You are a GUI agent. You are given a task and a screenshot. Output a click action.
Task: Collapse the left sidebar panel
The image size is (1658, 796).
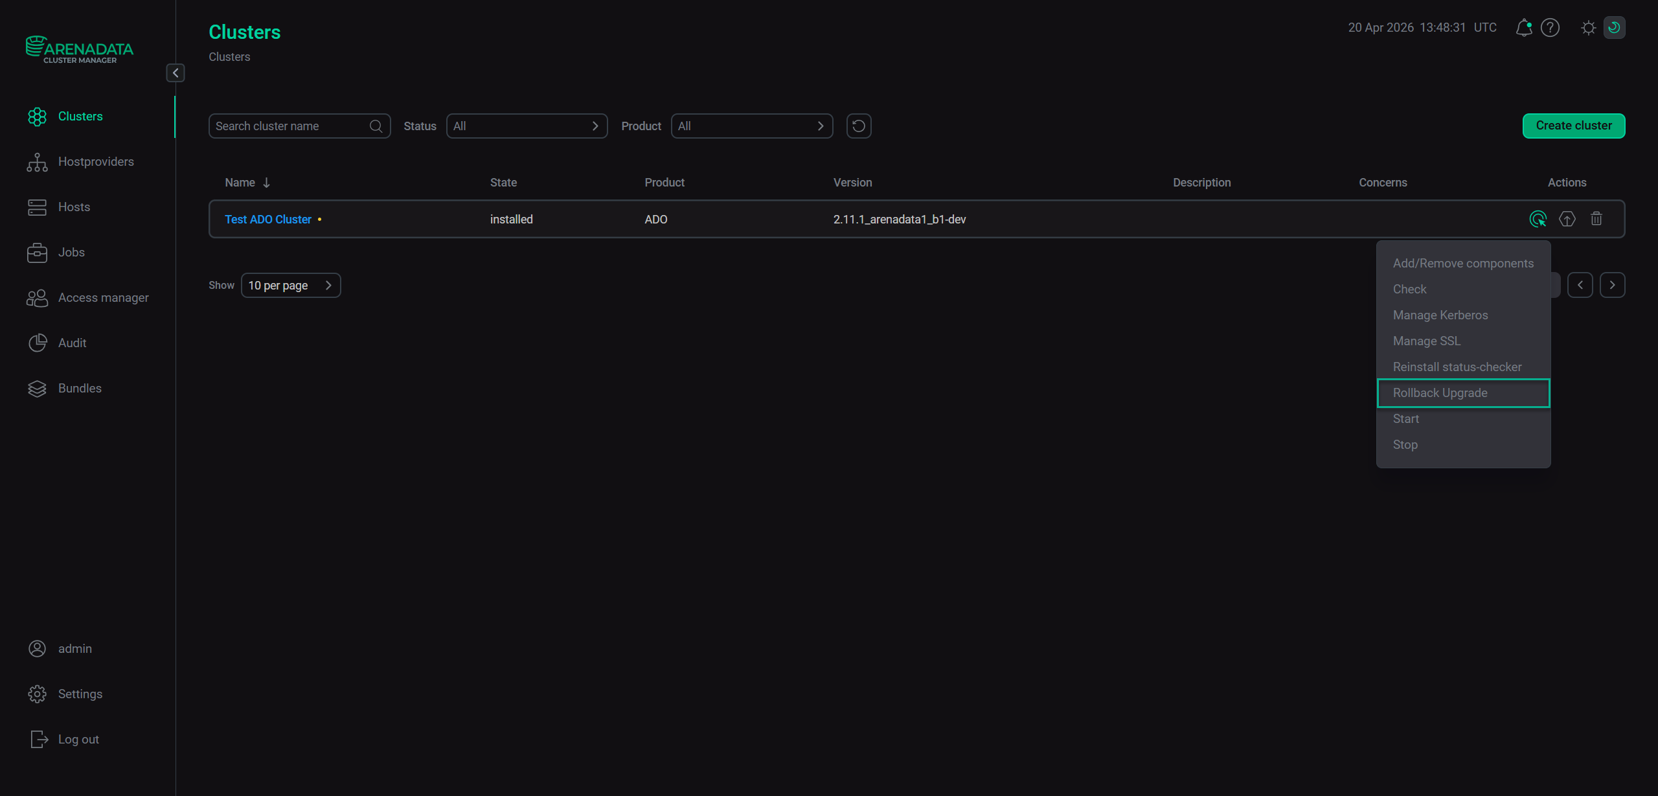tap(176, 73)
